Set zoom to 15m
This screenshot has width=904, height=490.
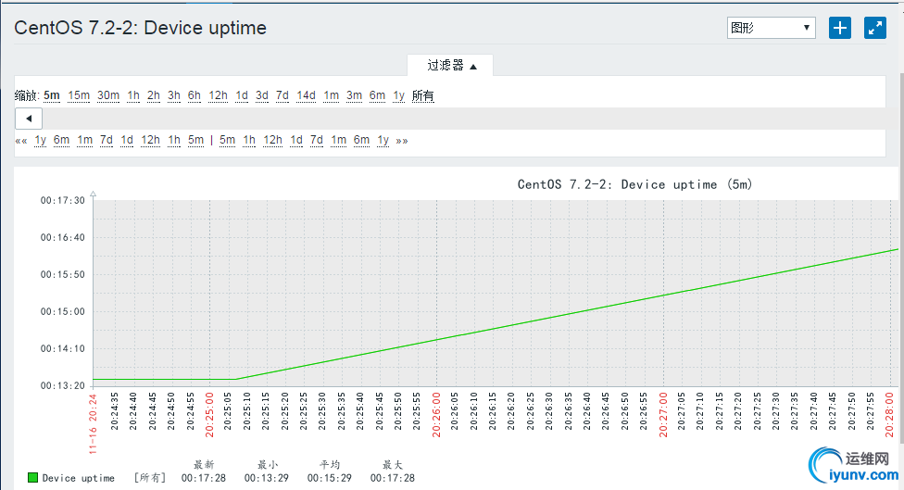tap(79, 95)
